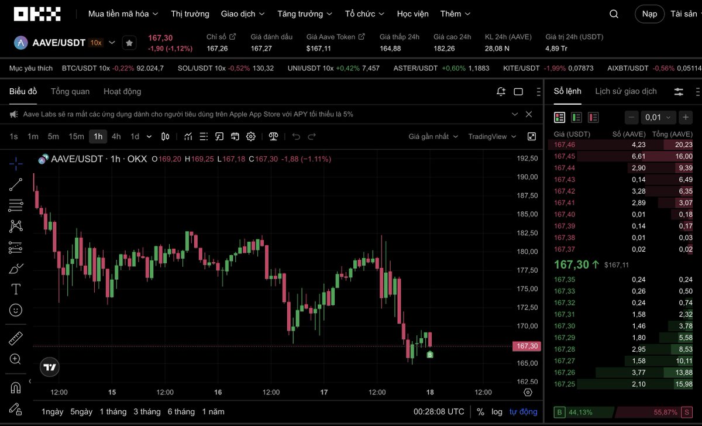The height and width of the screenshot is (426, 702).
Task: Toggle auto scale 'tự động'
Action: tap(523, 411)
